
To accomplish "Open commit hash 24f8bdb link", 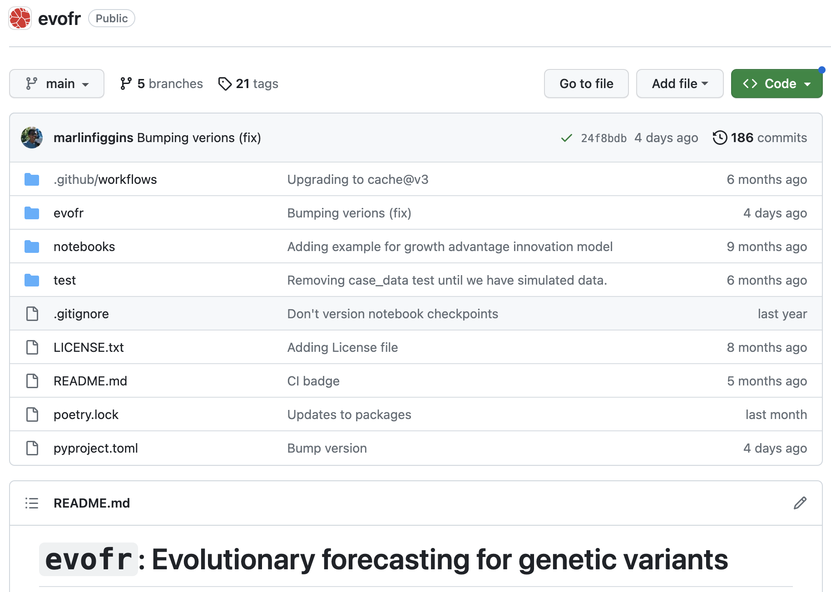I will [x=603, y=138].
